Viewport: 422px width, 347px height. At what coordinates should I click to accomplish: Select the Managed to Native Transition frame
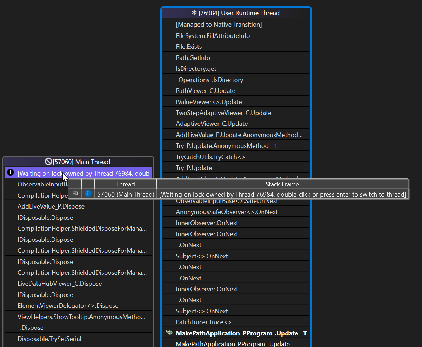[219, 25]
